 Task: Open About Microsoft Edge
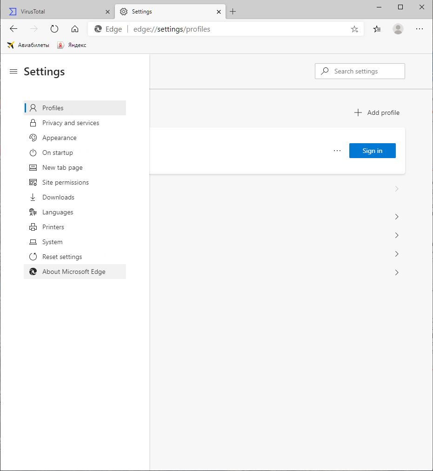(73, 272)
